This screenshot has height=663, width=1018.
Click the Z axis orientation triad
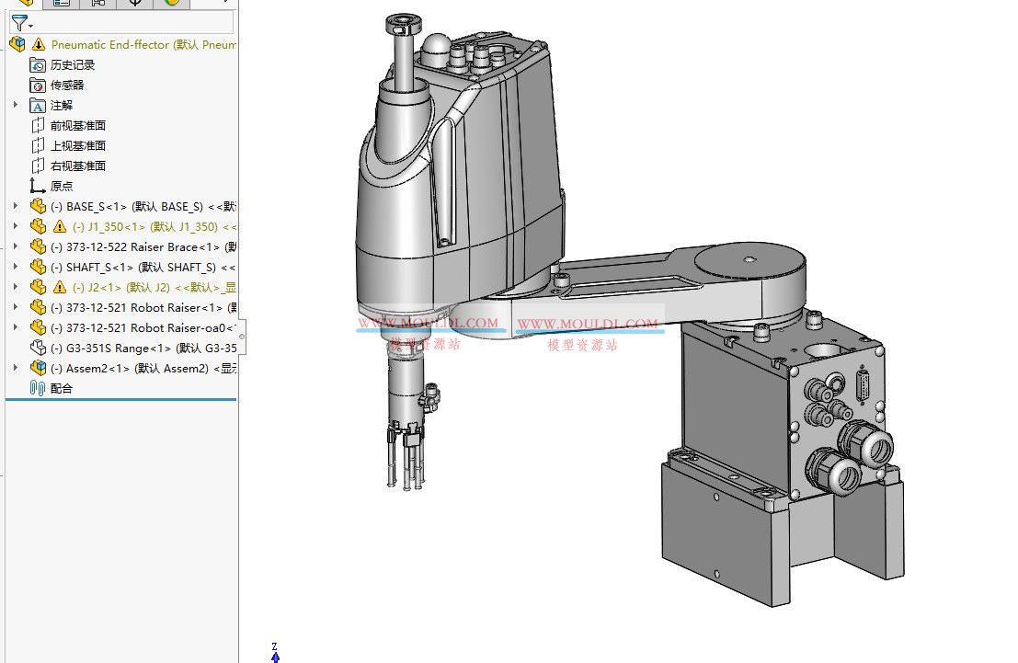[274, 653]
